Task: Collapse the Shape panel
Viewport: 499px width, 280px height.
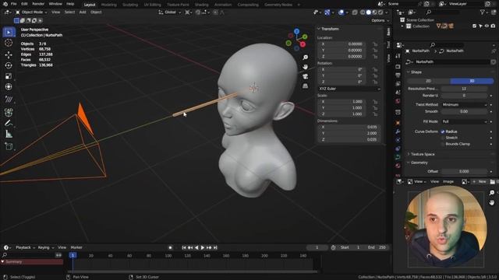Action: coord(416,72)
